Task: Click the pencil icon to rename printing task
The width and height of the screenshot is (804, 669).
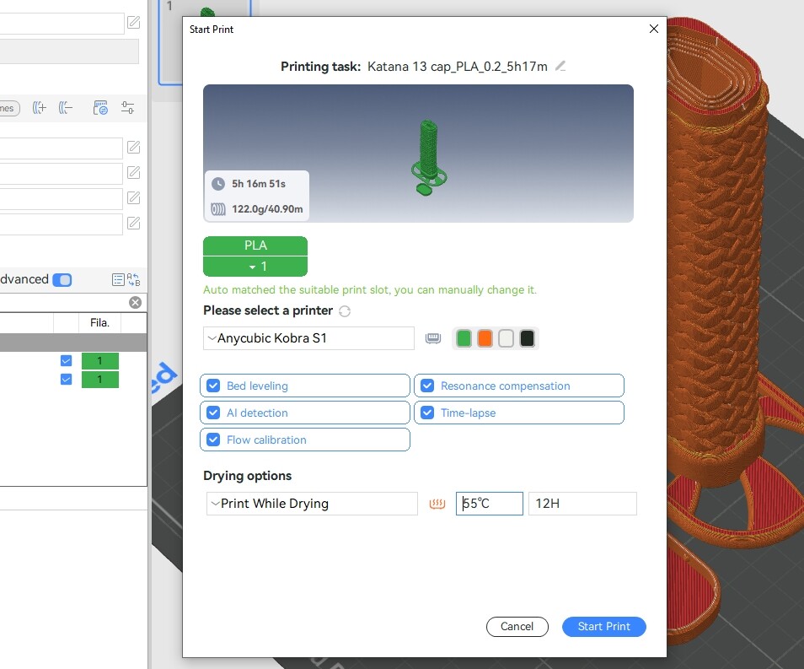Action: (560, 67)
